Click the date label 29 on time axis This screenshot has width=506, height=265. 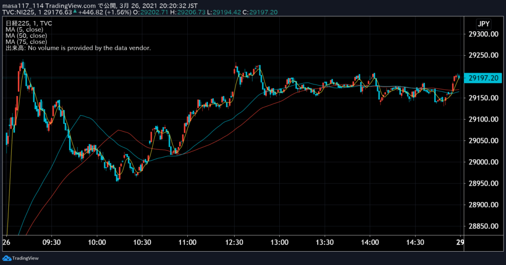[x=460, y=242]
